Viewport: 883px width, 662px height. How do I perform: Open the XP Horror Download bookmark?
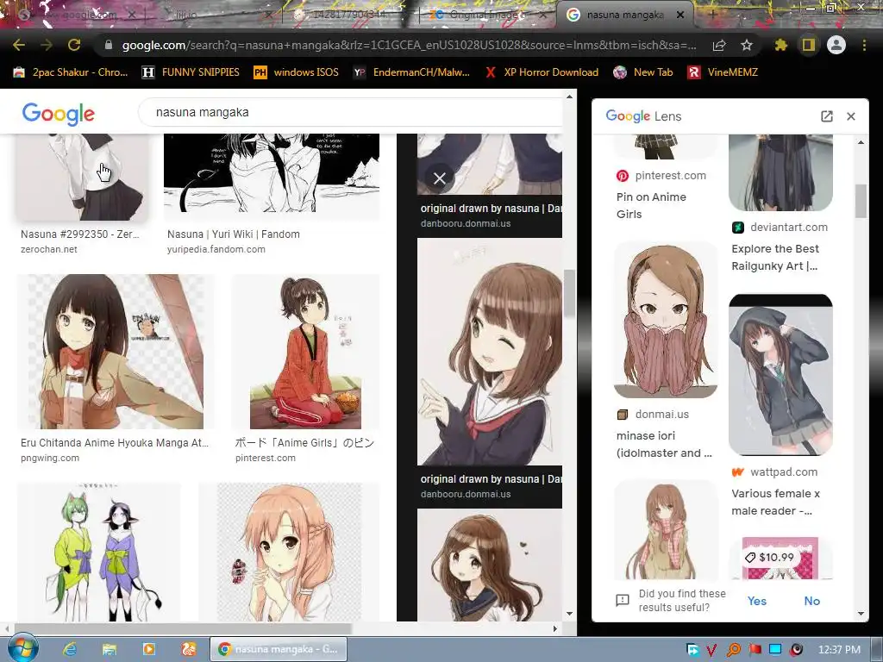click(x=542, y=72)
